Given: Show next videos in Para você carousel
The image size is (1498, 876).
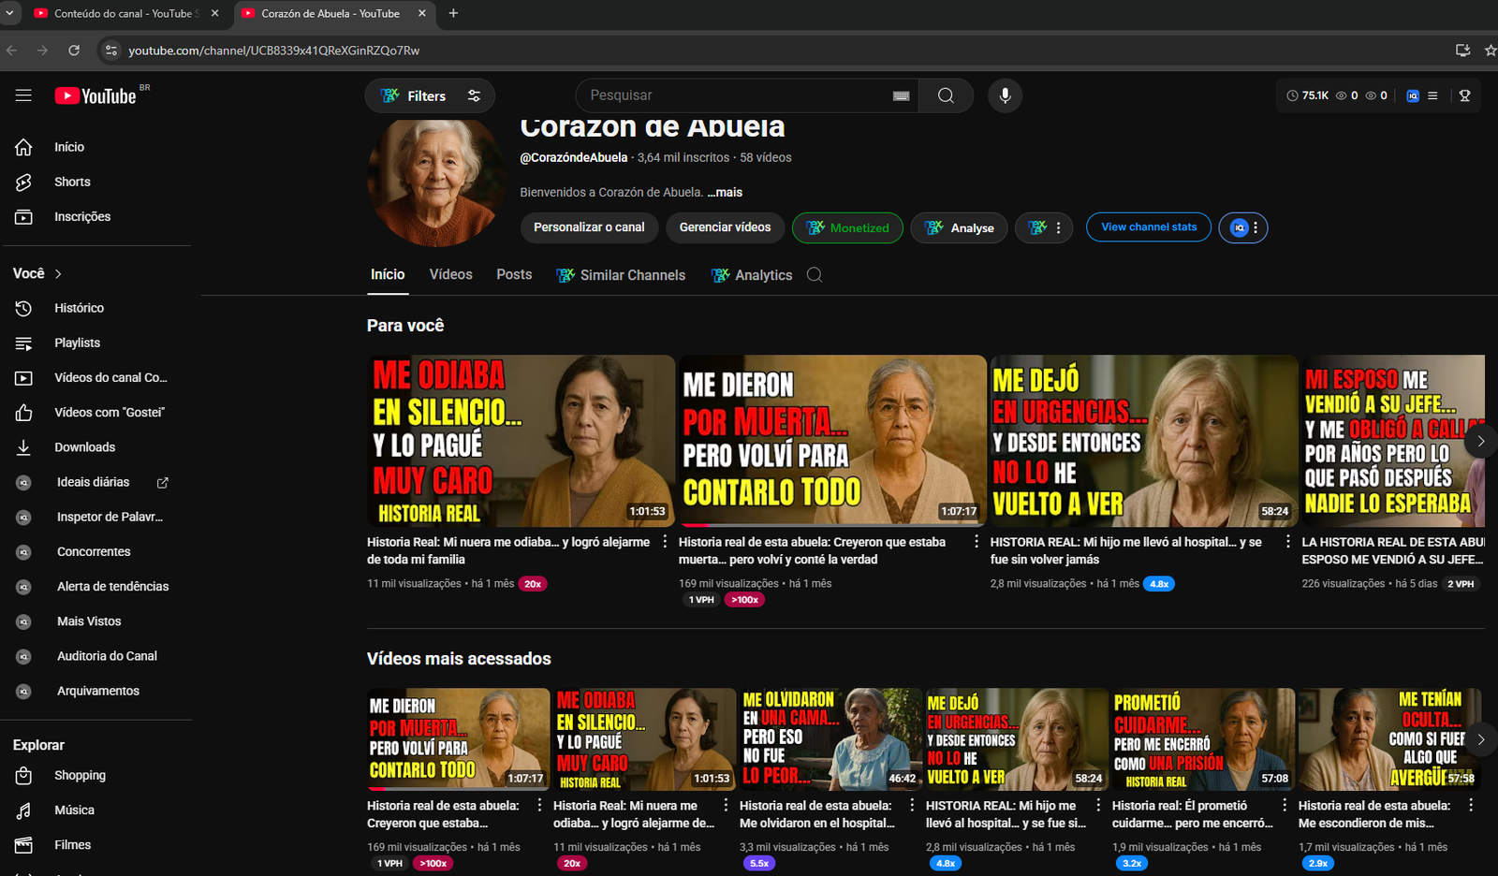Looking at the screenshot, I should click(x=1480, y=441).
